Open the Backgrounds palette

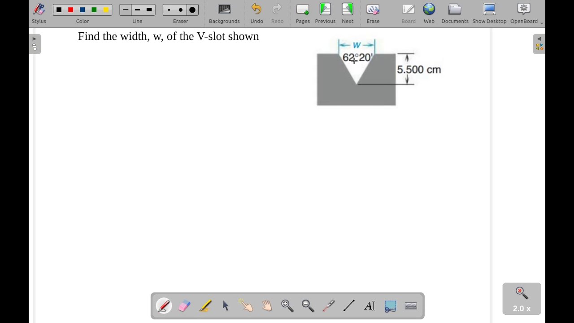click(224, 13)
